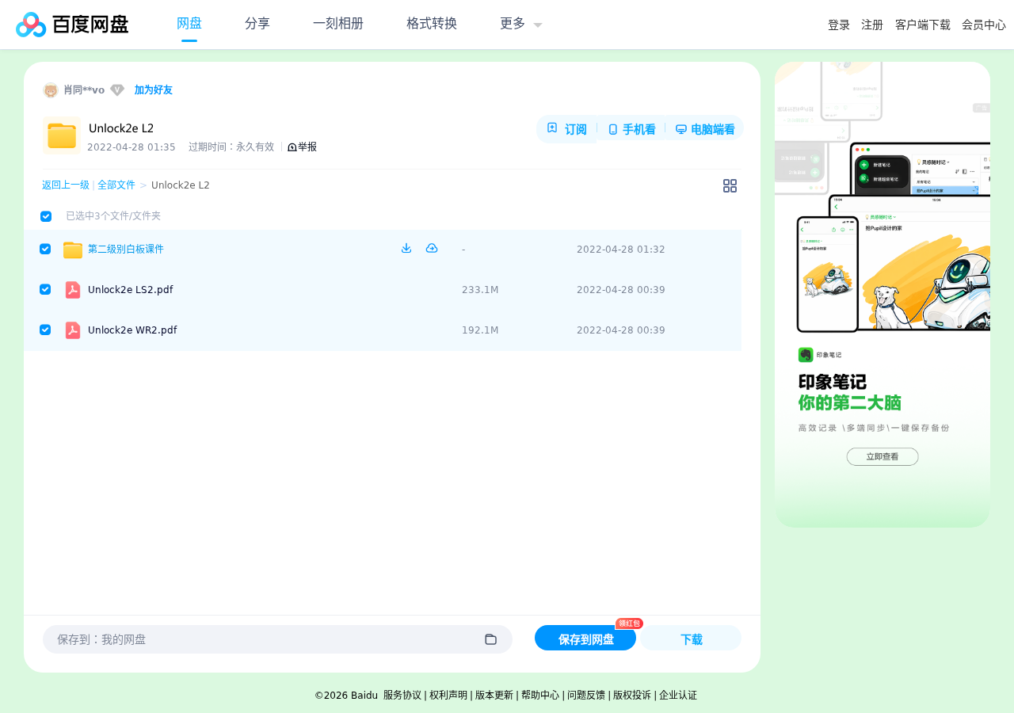The width and height of the screenshot is (1014, 713).
Task: Click 立即查看 in the Evernote ad
Action: (882, 457)
